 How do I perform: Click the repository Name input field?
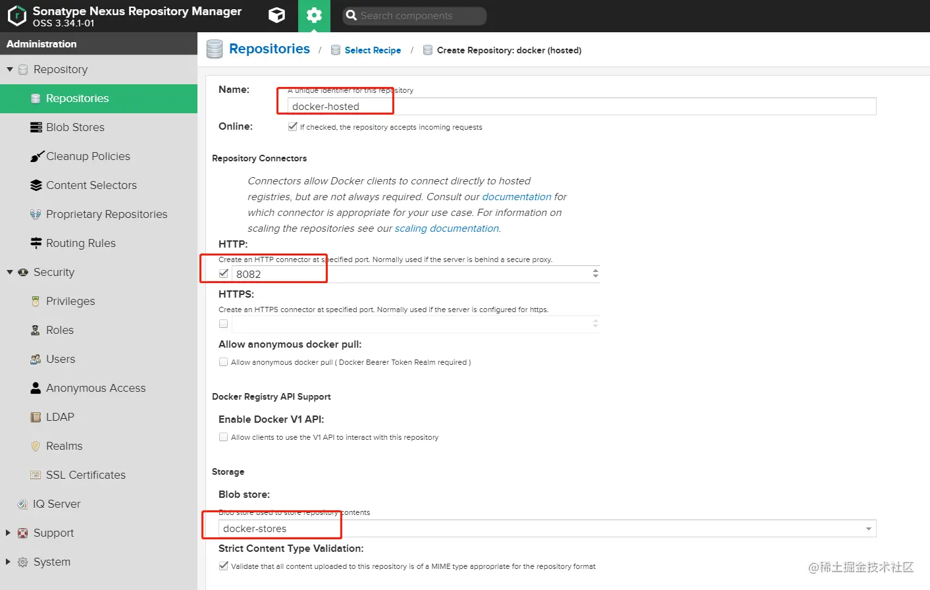[x=582, y=107]
